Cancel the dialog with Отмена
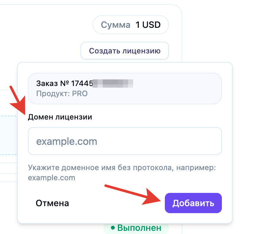The height and width of the screenshot is (234, 265). tap(52, 203)
